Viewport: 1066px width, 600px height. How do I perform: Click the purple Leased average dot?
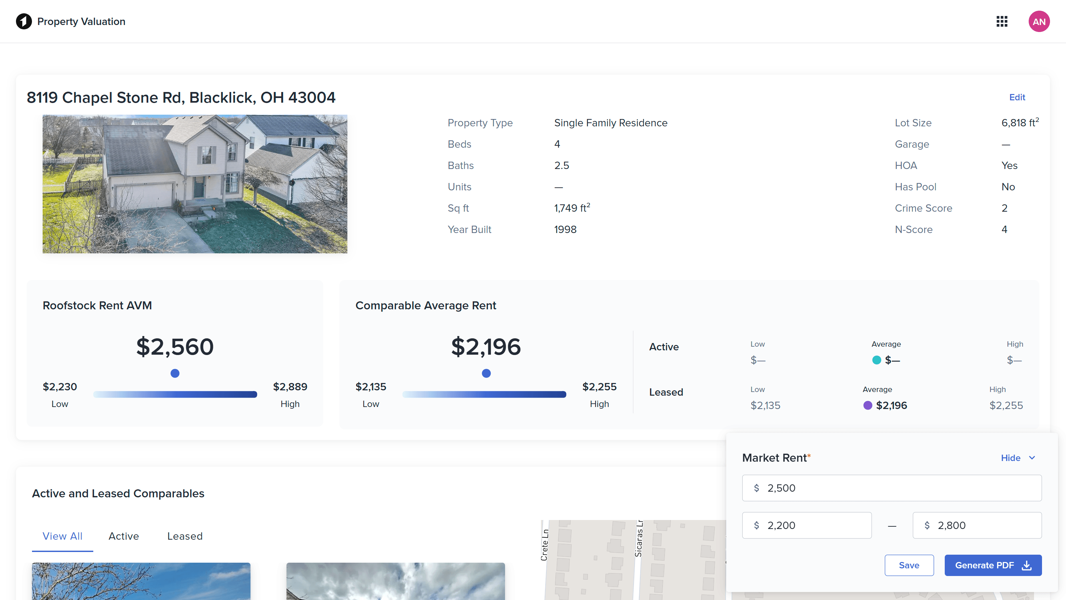coord(867,405)
